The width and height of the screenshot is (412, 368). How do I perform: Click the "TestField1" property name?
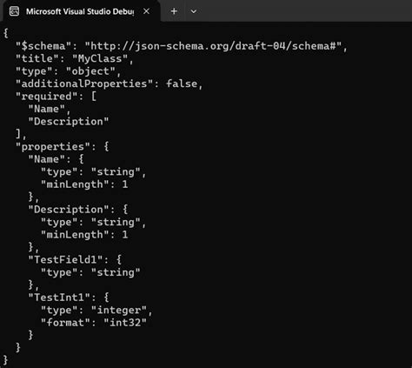(x=65, y=259)
